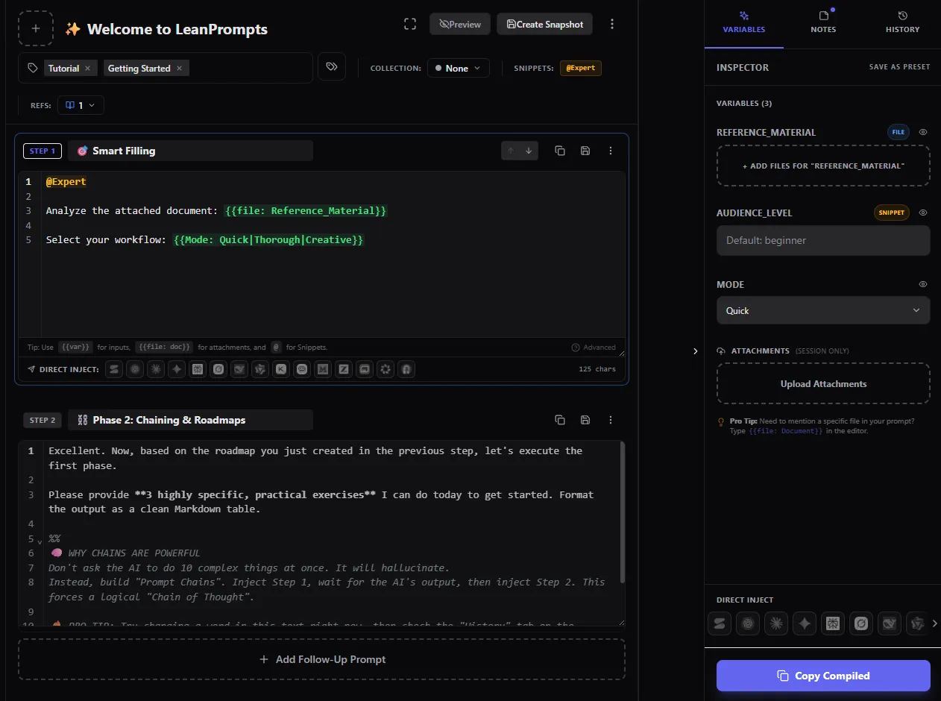Toggle the Preview mode button

point(460,24)
